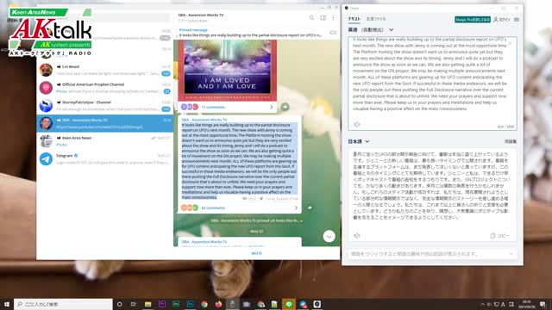Open Telegram channel search icon

tap(311, 17)
